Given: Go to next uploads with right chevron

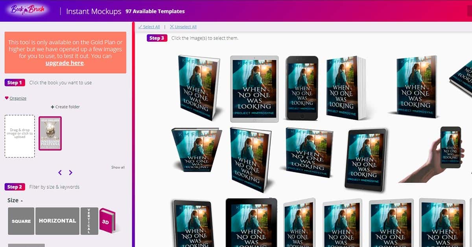Looking at the screenshot, I should (x=70, y=172).
